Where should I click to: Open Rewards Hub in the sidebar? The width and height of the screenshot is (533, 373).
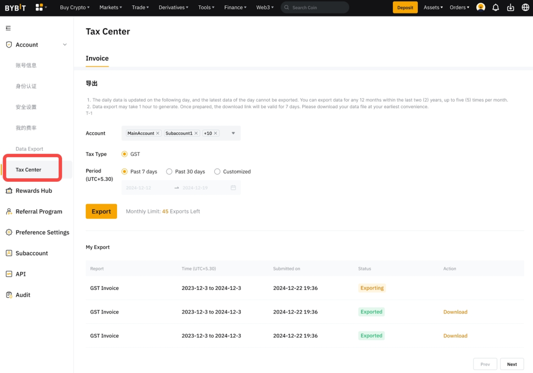click(x=34, y=191)
